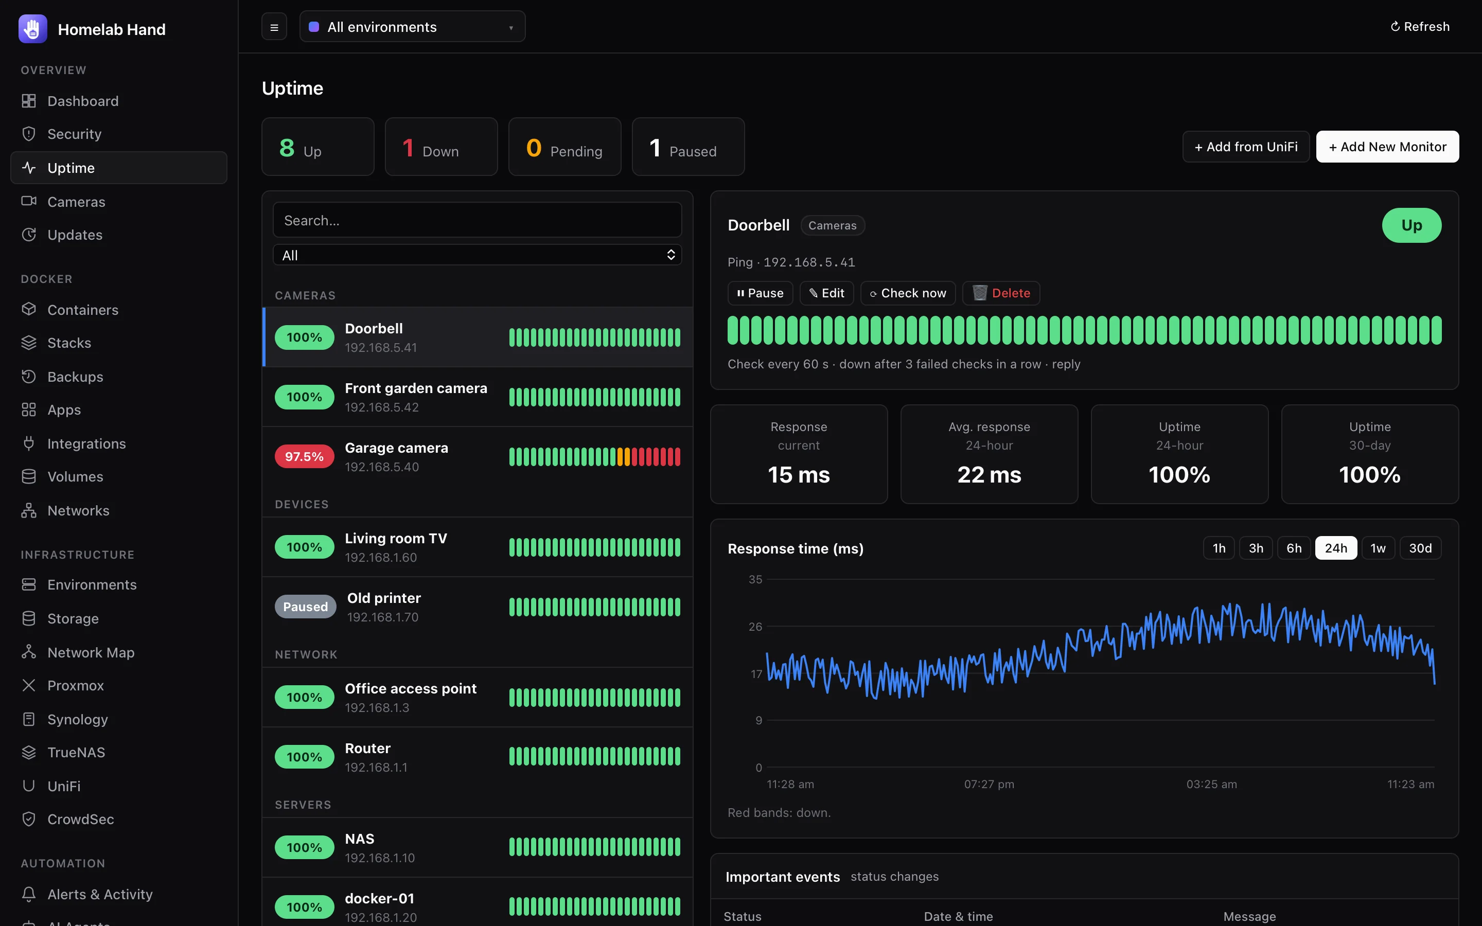Open the All environments dropdown

pos(412,26)
